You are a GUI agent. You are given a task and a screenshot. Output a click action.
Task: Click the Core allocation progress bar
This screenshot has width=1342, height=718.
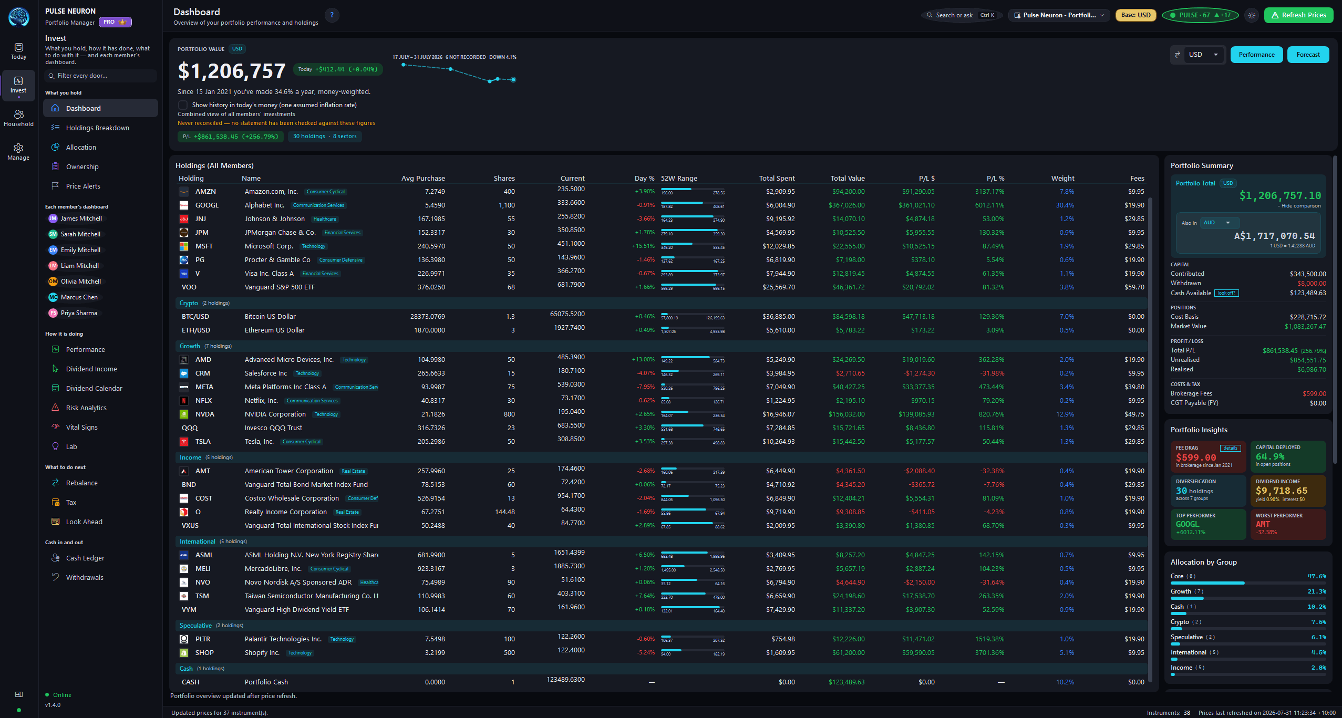click(1248, 583)
